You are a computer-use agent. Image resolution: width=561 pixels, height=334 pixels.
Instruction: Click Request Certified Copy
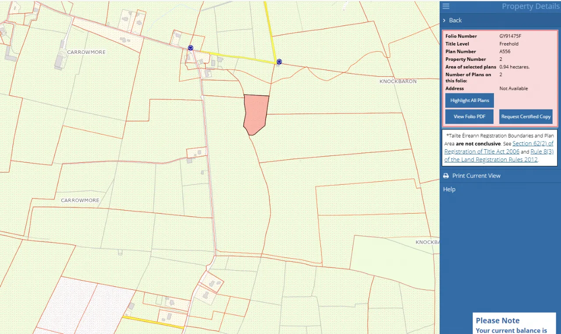point(525,117)
